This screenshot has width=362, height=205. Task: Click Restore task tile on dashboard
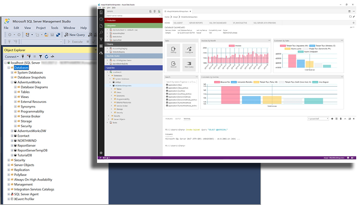click(173, 64)
